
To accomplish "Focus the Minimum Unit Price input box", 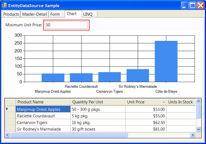I will (x=66, y=25).
